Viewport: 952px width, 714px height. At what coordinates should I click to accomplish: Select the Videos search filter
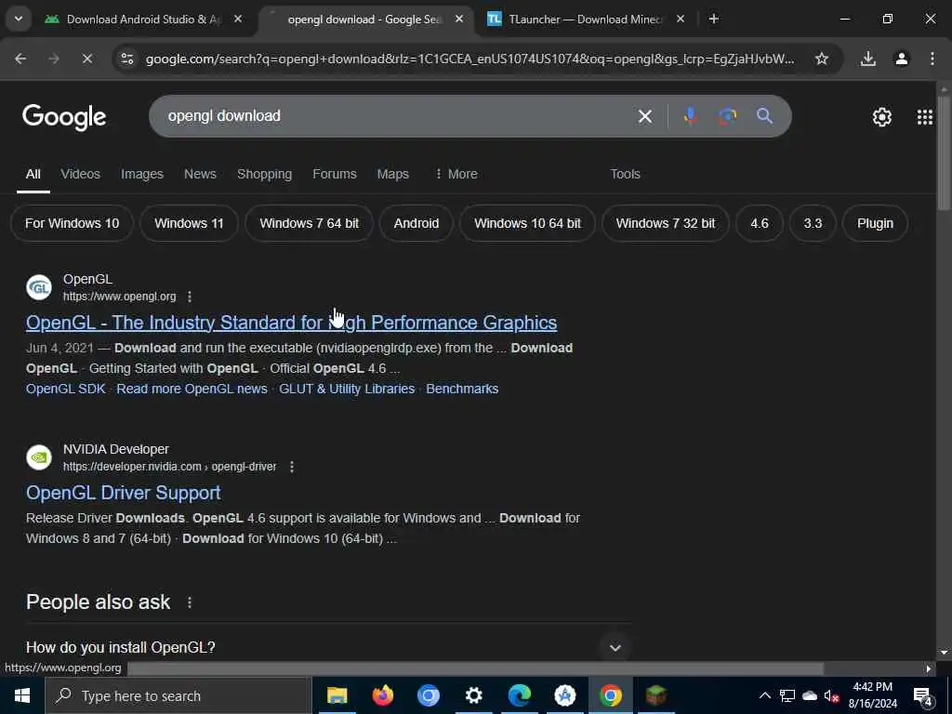click(x=80, y=174)
